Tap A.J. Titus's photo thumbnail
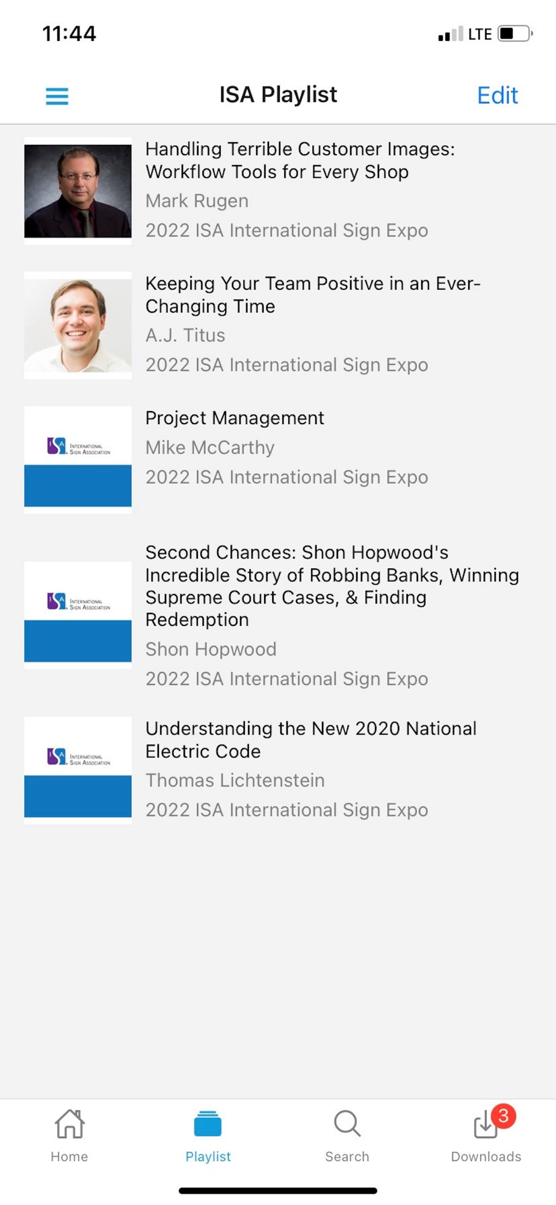This screenshot has height=1205, width=556. (x=78, y=325)
